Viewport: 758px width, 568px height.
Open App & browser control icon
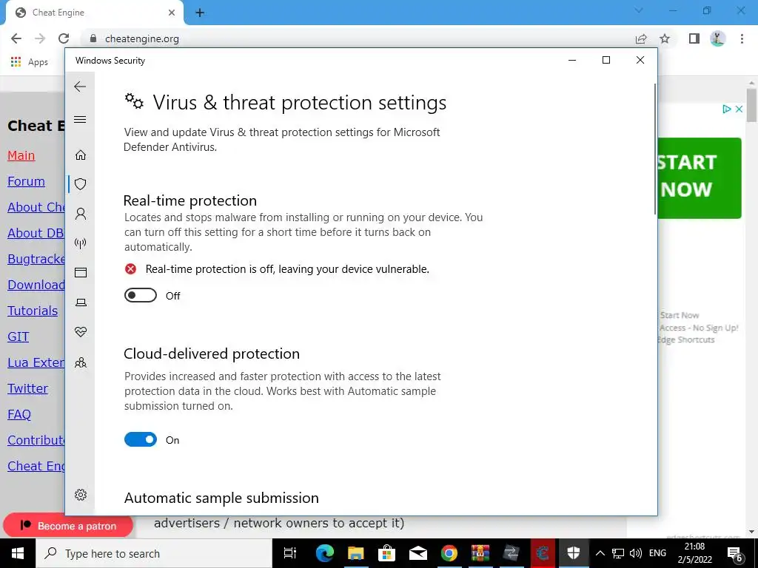[81, 272]
